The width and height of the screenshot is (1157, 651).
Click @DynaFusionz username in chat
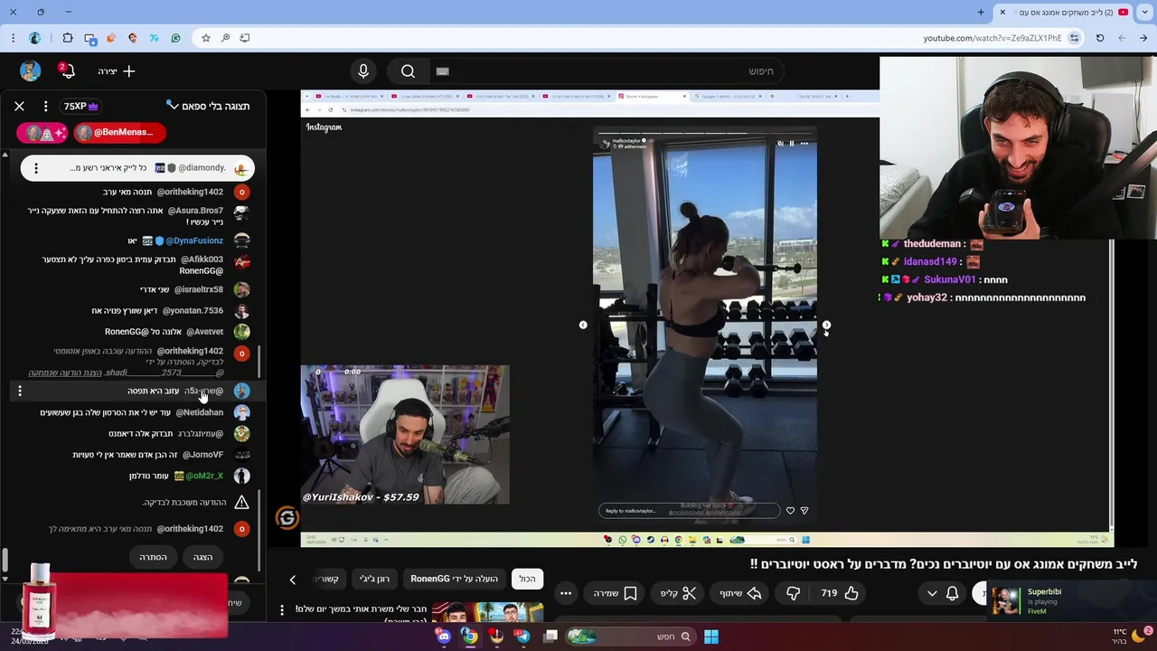click(x=194, y=241)
